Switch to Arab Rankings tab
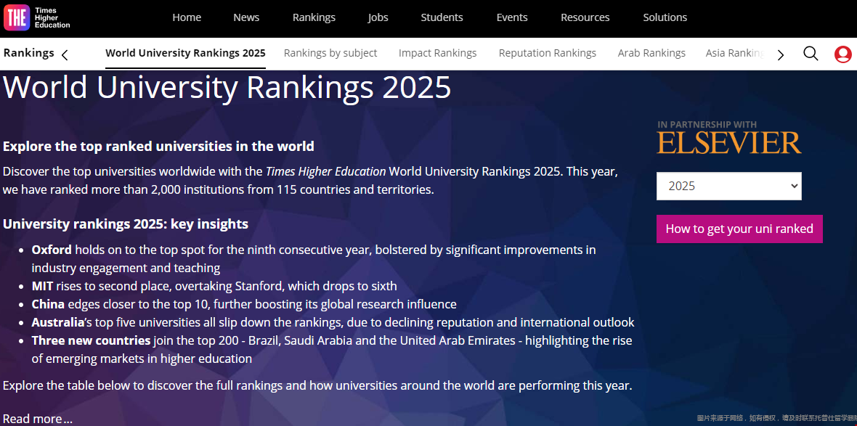The height and width of the screenshot is (426, 857). (651, 54)
